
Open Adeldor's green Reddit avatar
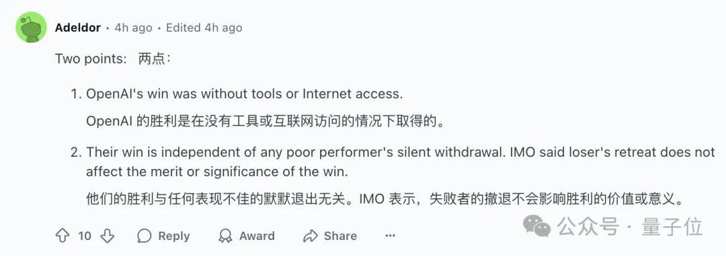point(32,27)
